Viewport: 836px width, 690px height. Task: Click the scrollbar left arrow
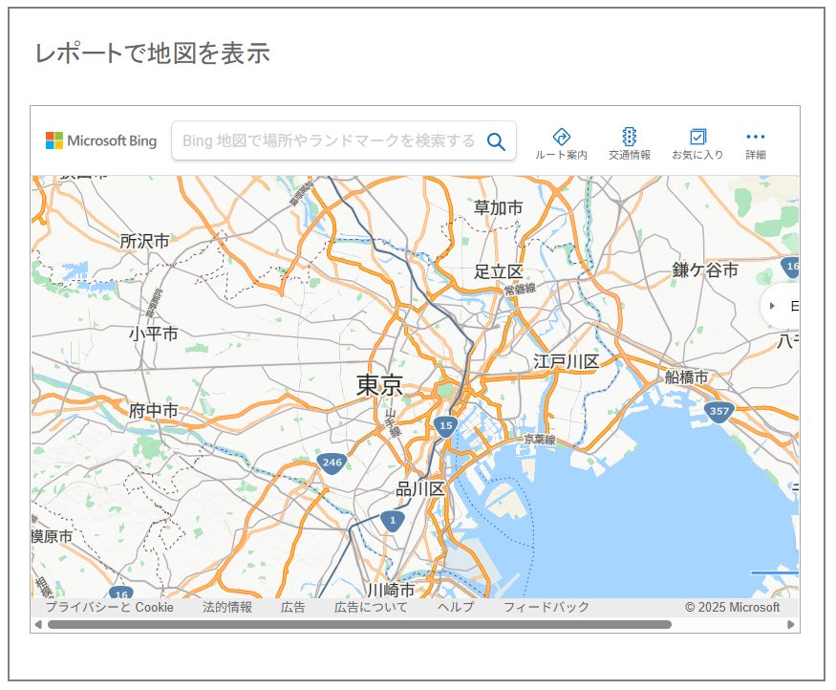(38, 625)
